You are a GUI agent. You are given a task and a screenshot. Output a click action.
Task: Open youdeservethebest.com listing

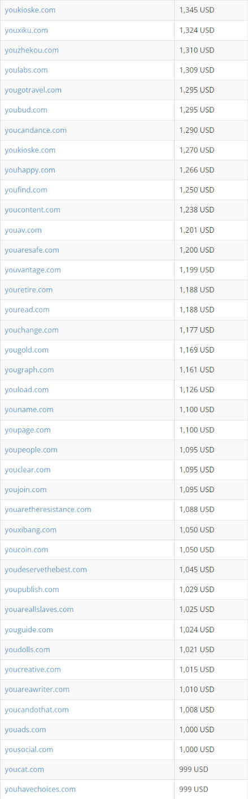point(46,570)
